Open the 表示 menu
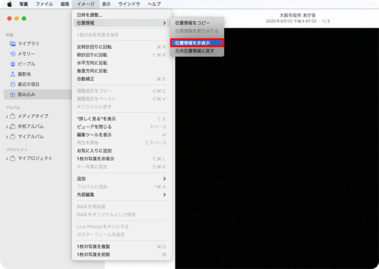Image resolution: width=379 pixels, height=269 pixels. (106, 4)
